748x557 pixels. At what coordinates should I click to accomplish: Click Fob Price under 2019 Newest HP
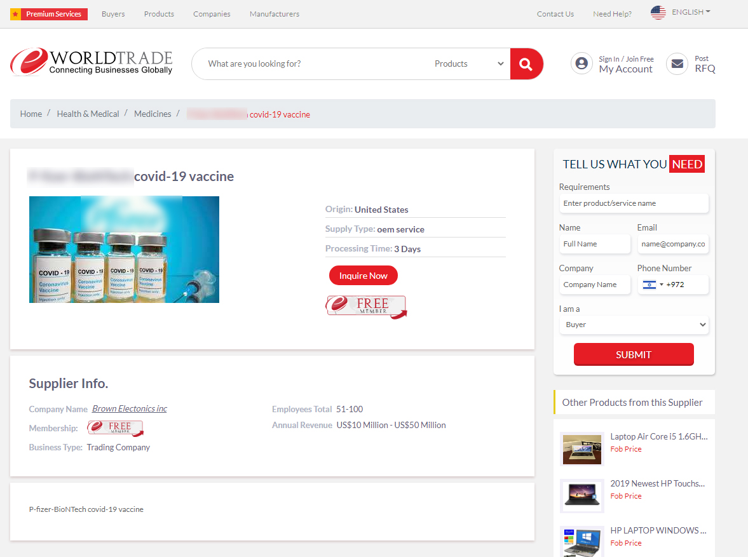click(626, 496)
